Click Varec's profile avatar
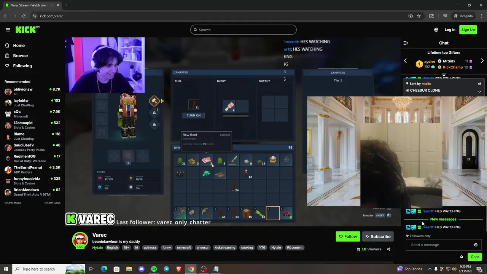This screenshot has width=487, height=274. (x=80, y=240)
